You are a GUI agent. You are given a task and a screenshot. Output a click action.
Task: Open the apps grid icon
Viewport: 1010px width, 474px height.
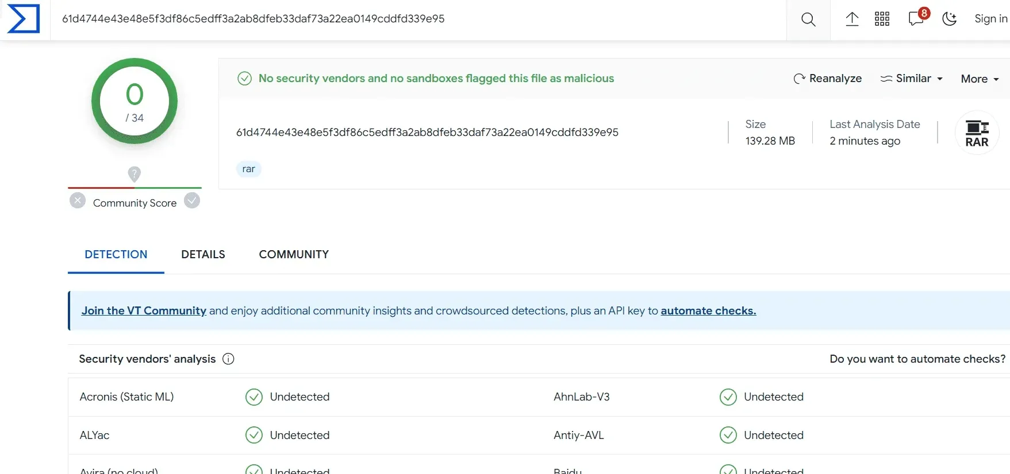click(882, 19)
